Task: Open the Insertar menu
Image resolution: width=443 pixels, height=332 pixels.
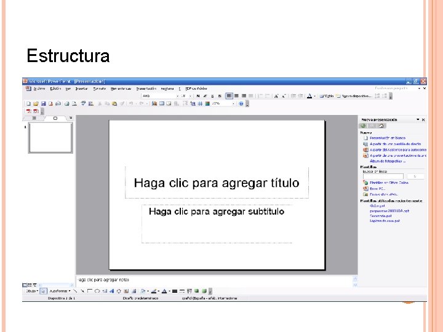Action: point(82,89)
